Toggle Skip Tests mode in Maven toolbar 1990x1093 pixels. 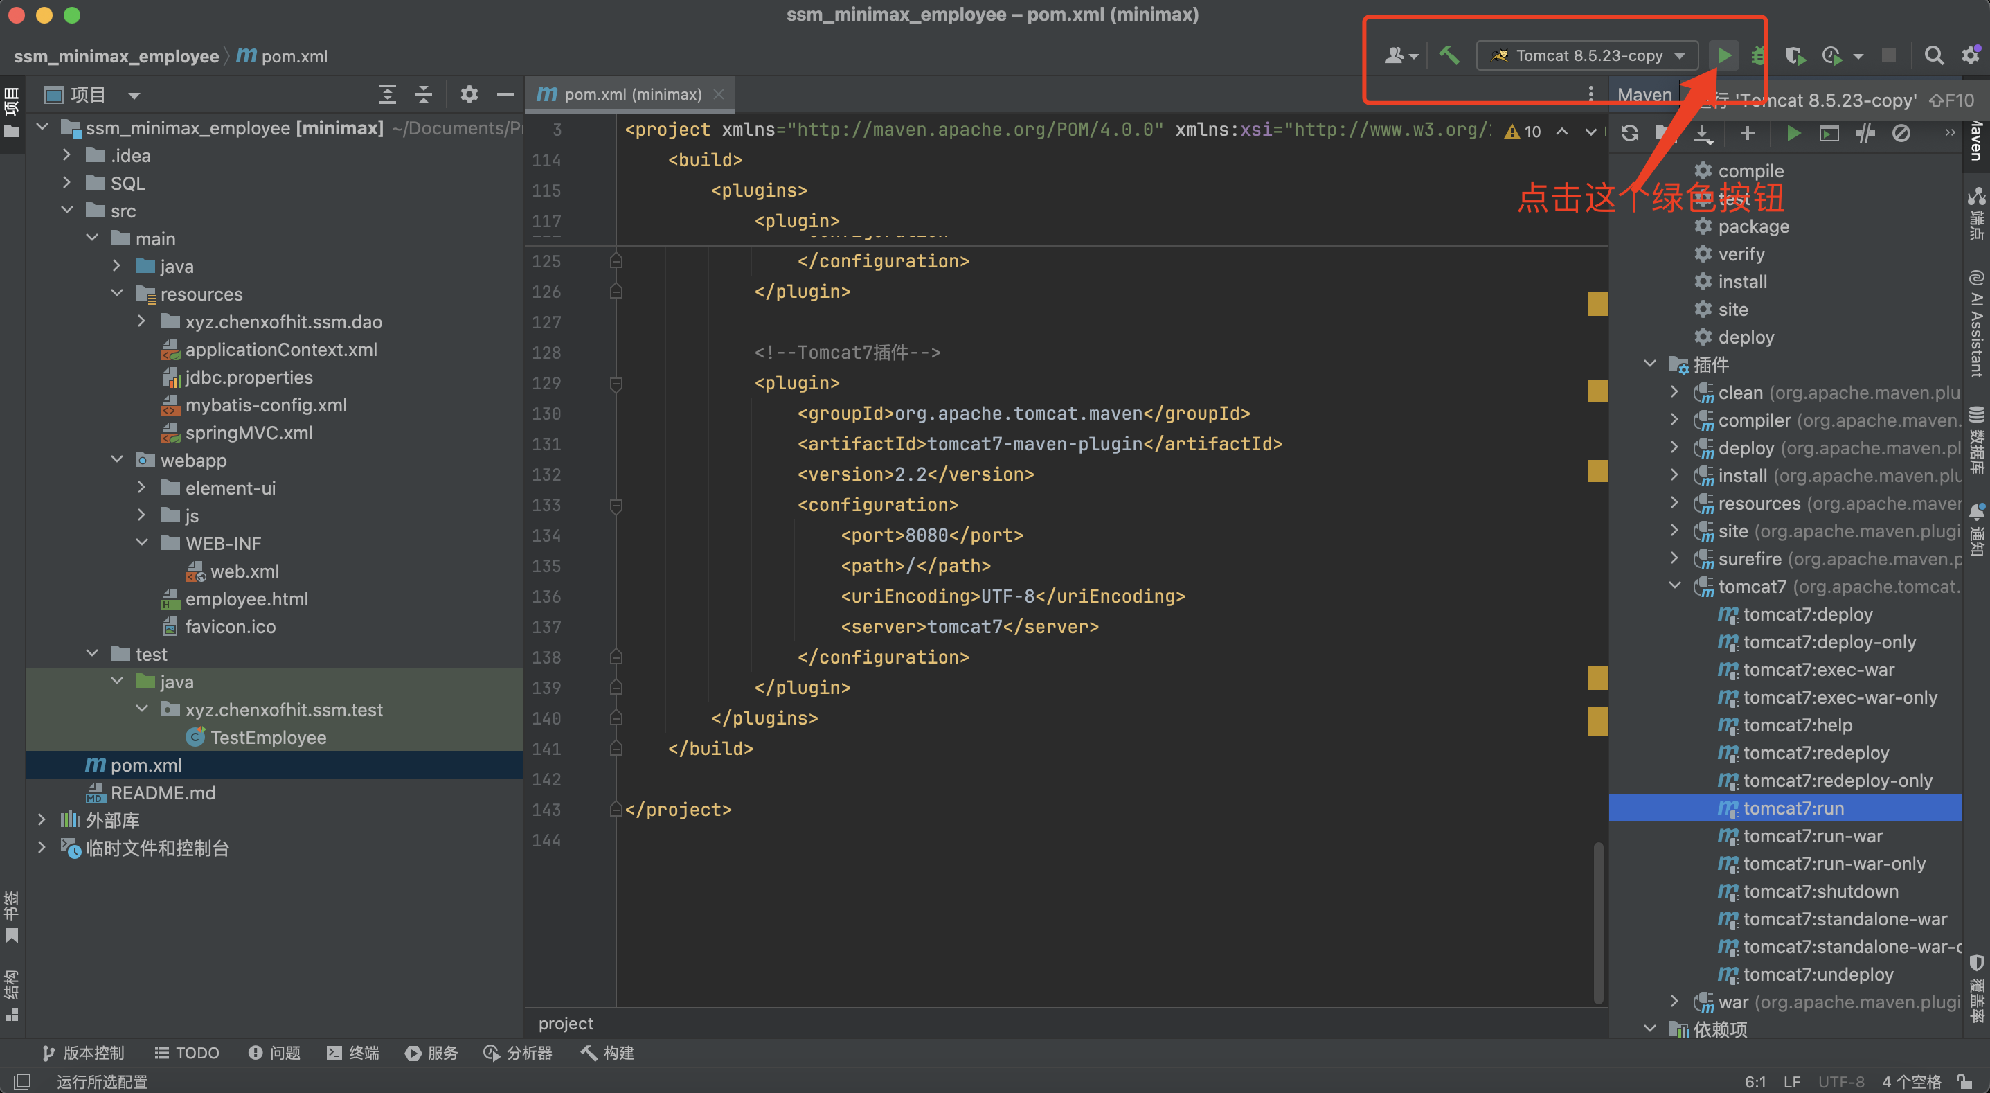[1901, 134]
